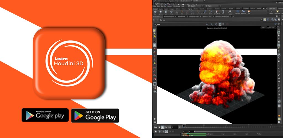This screenshot has width=283, height=138.
Task: Jump to the last frame
Action: click(170, 127)
